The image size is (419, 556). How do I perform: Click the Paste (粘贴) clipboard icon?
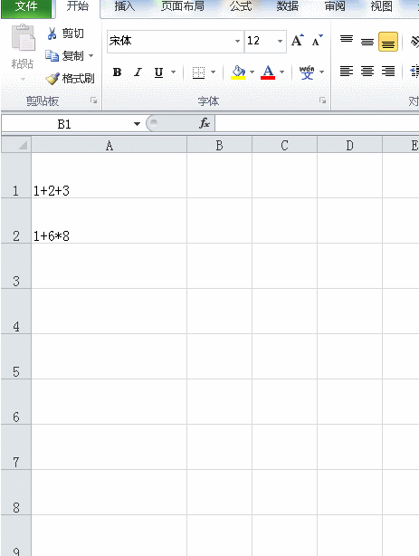23,38
